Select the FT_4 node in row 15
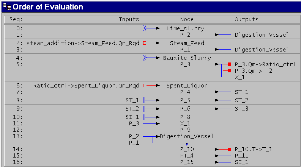Viewport: 301px width, 167px height. pyautogui.click(x=187, y=156)
